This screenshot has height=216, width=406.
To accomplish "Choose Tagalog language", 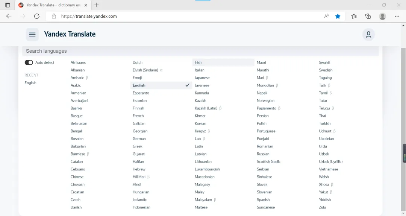I will click(x=325, y=78).
